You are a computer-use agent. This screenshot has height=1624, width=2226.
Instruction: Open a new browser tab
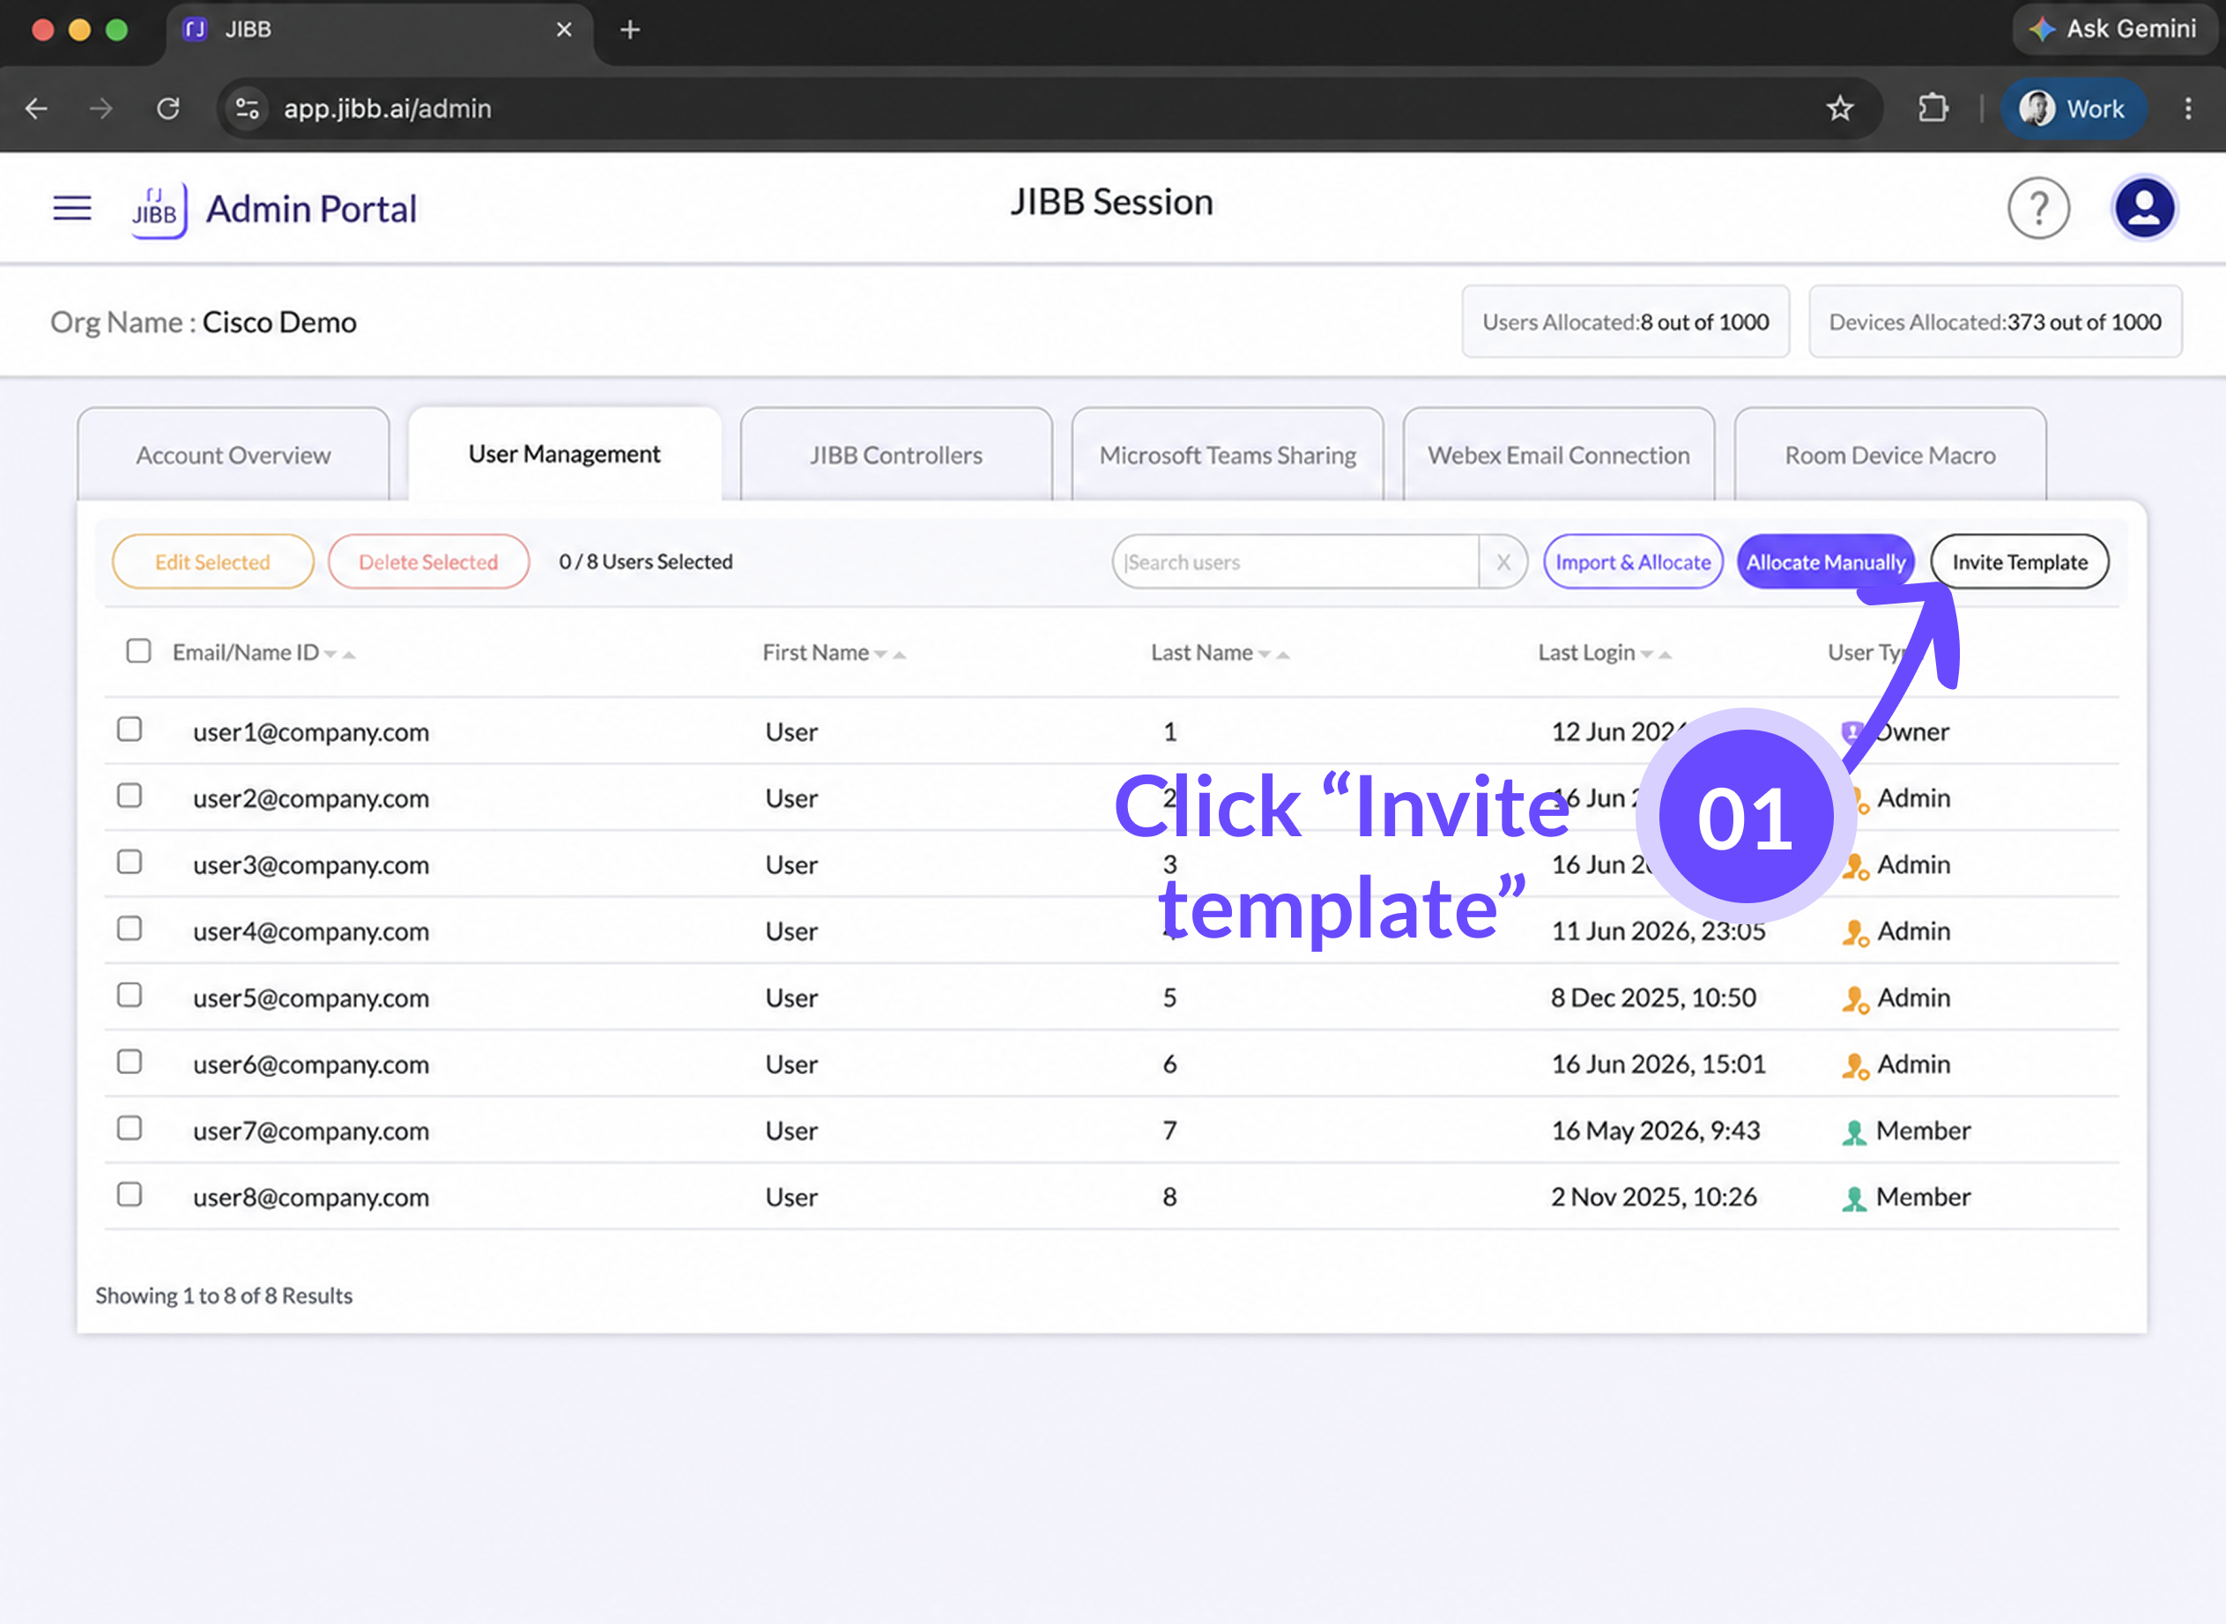click(630, 29)
